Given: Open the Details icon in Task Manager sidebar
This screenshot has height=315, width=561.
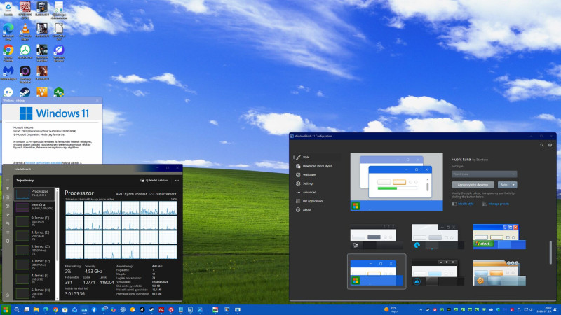Looking at the screenshot, I should [7, 232].
